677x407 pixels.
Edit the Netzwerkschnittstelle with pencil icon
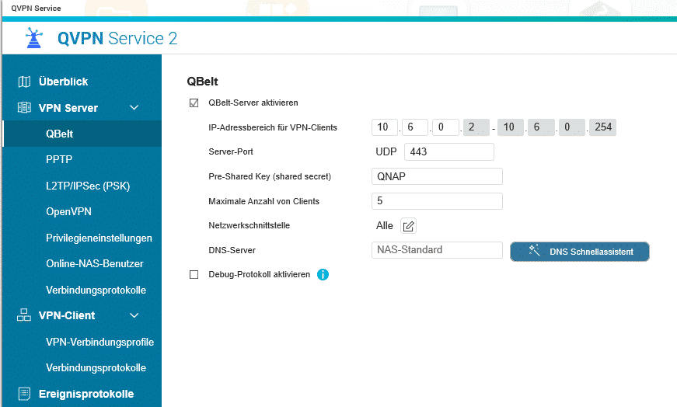click(x=408, y=226)
